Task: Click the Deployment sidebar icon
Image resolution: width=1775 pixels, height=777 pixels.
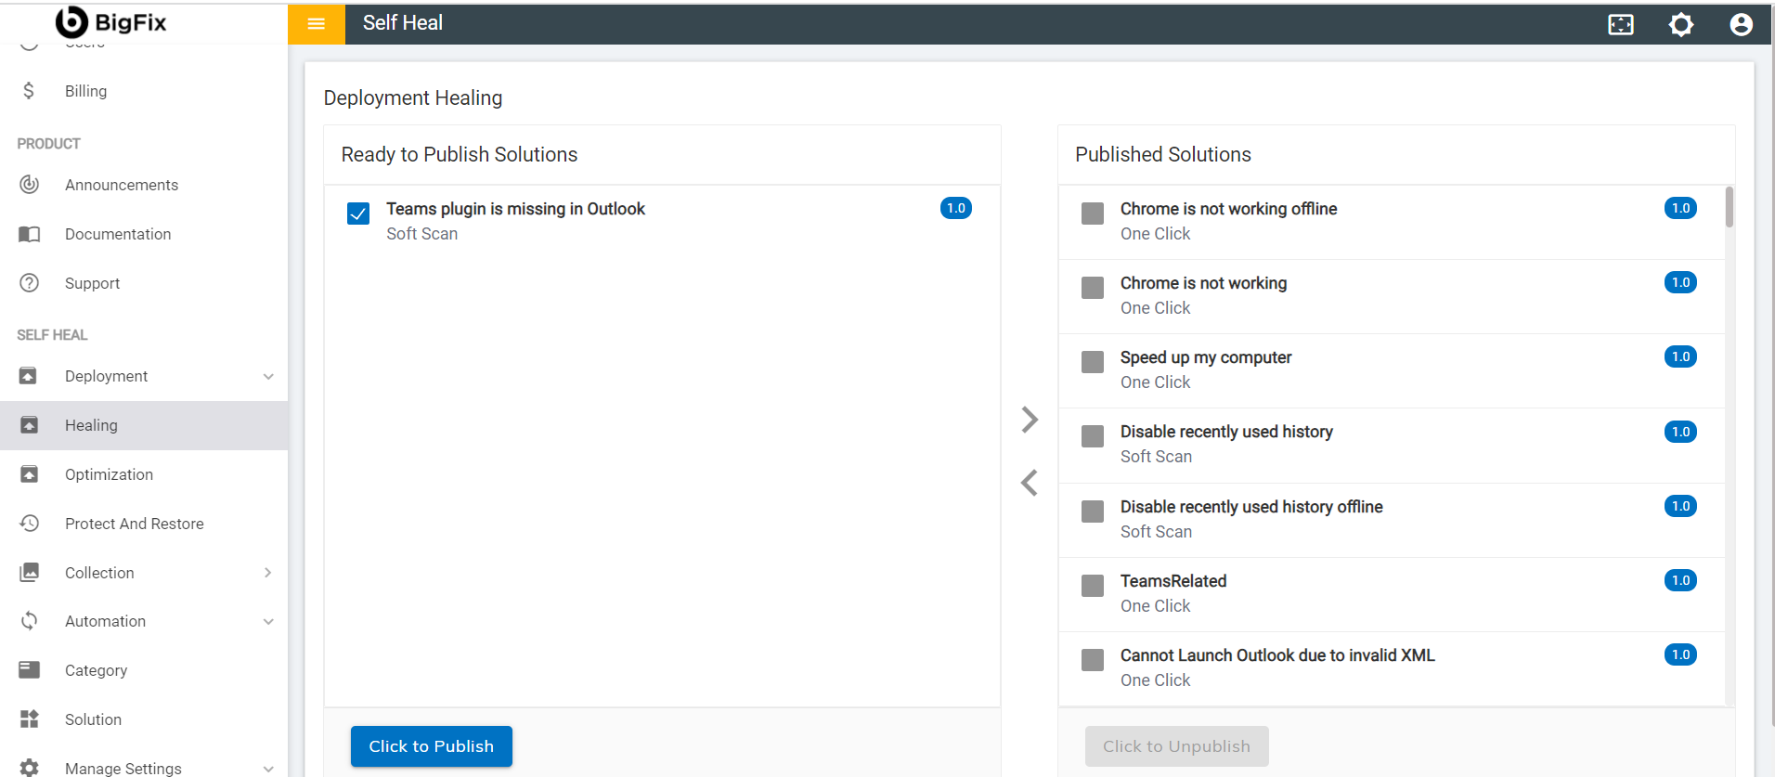Action: tap(29, 376)
